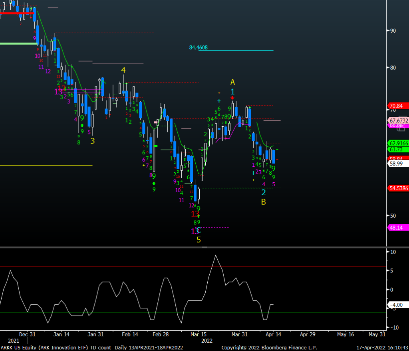Click the panel divider handle between charts
409x351 pixels.
tap(204, 247)
